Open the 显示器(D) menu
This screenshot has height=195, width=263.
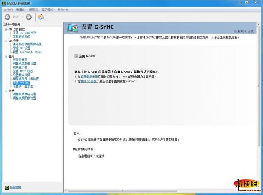(x=48, y=9)
